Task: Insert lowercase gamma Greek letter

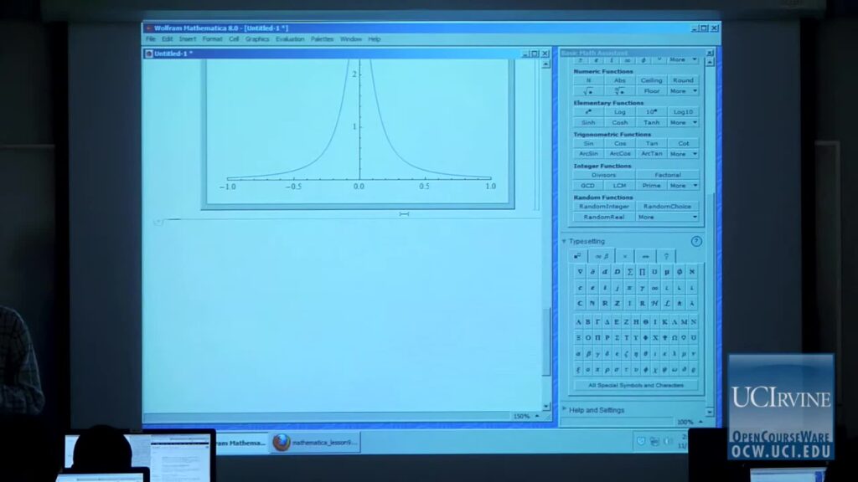Action: [x=597, y=354]
